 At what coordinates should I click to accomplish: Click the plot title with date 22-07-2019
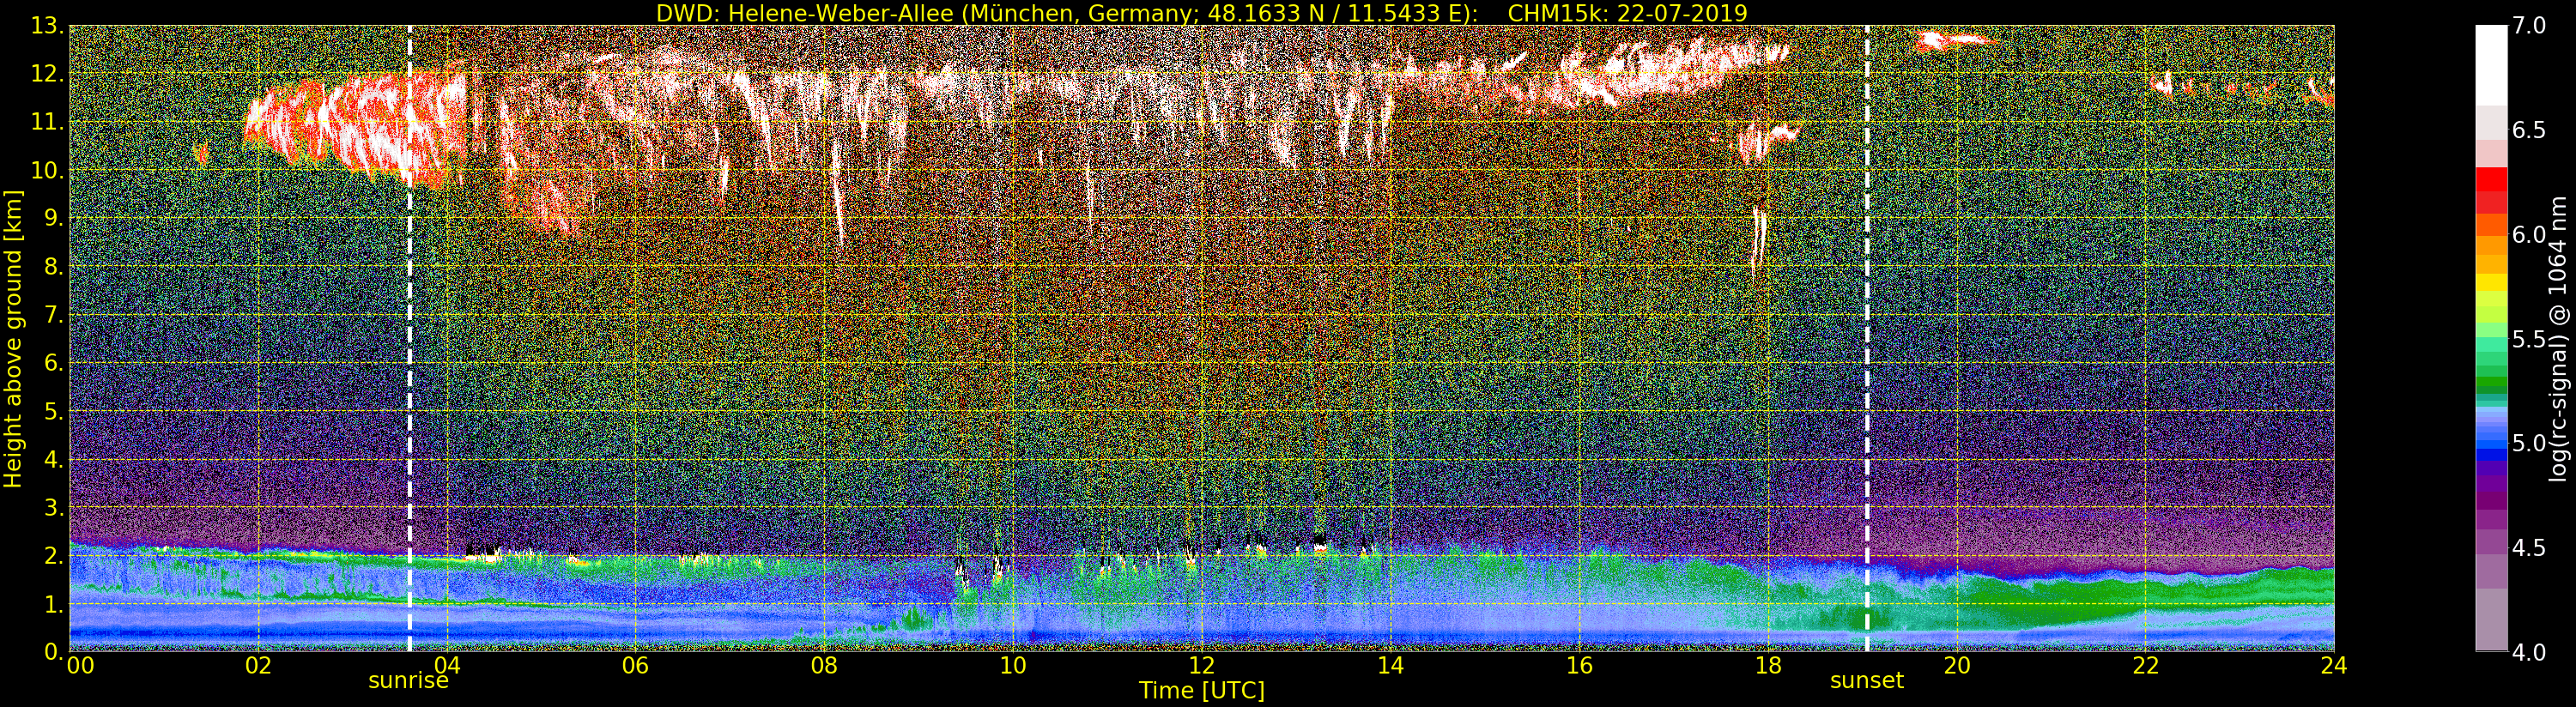click(1201, 13)
